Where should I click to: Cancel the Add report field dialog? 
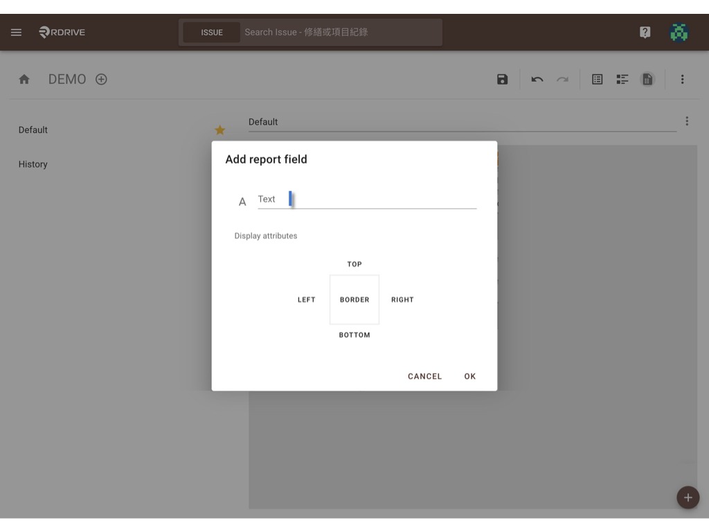pyautogui.click(x=424, y=376)
